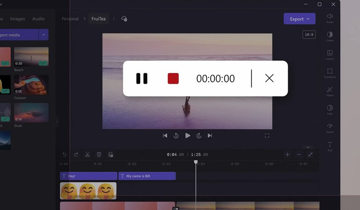This screenshot has width=360, height=210.
Task: Maximize the editor window
Action: tap(320, 4)
